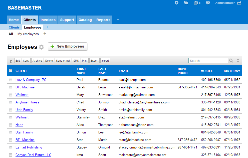Viewport: 248px width, 158px height.
Task: Check the box for Paul Baumert row
Action: coord(11,80)
